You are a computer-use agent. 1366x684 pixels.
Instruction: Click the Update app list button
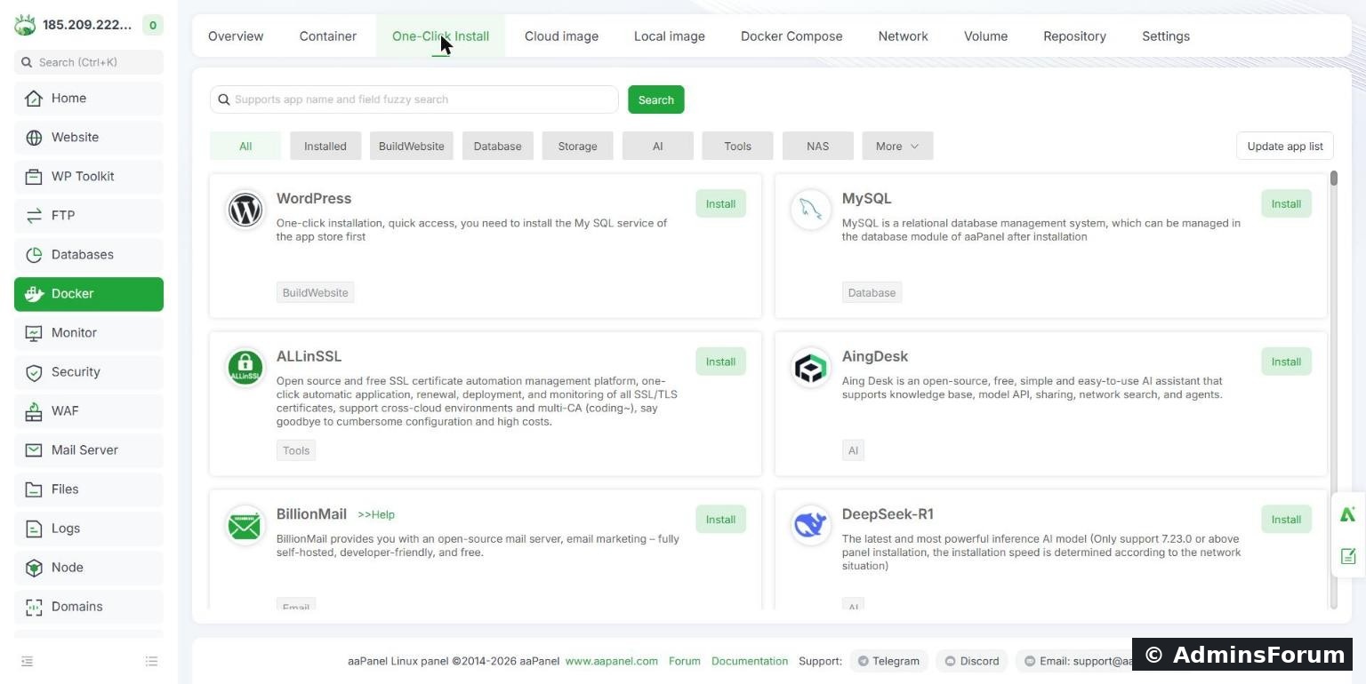tap(1285, 147)
